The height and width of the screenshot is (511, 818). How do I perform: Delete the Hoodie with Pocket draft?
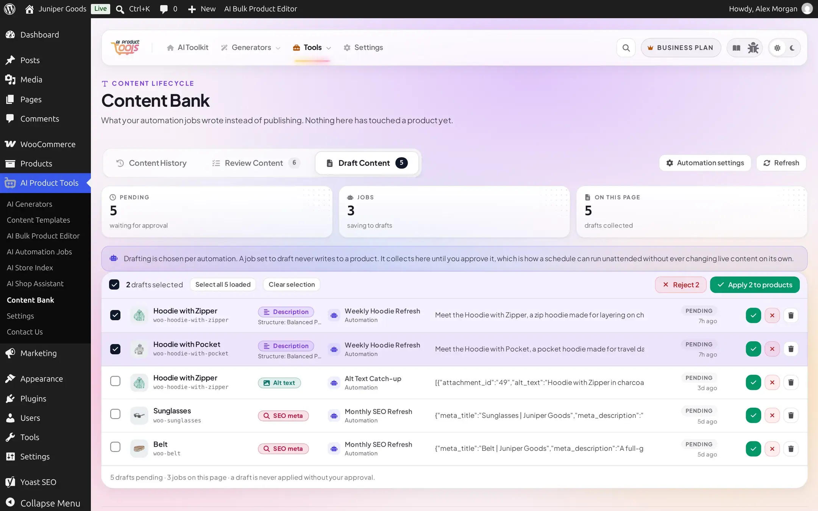pyautogui.click(x=791, y=349)
